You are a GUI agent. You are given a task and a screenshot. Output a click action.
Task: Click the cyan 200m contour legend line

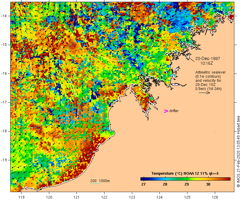(x=95, y=184)
